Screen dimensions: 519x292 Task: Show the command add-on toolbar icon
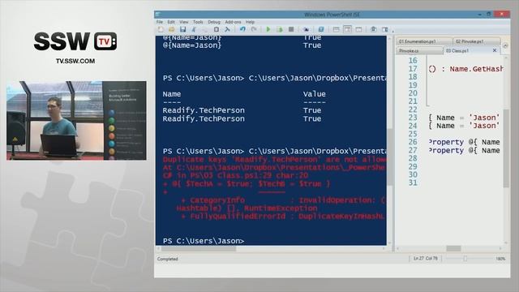point(385,29)
